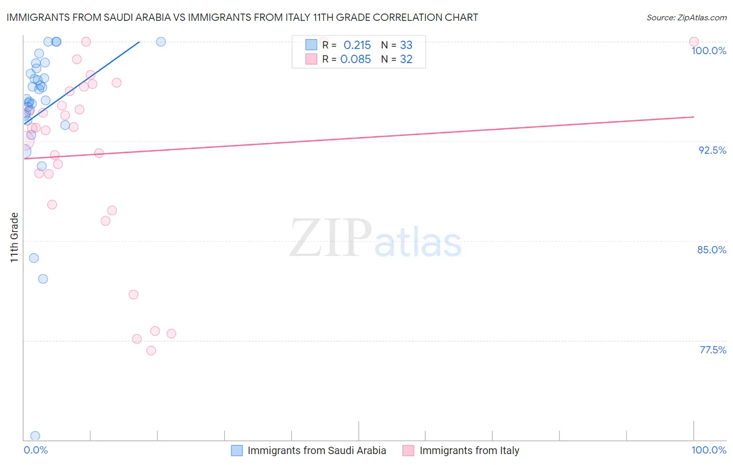The width and height of the screenshot is (733, 465).
Task: Click the 85.0% y-axis tick label
Action: 712,250
